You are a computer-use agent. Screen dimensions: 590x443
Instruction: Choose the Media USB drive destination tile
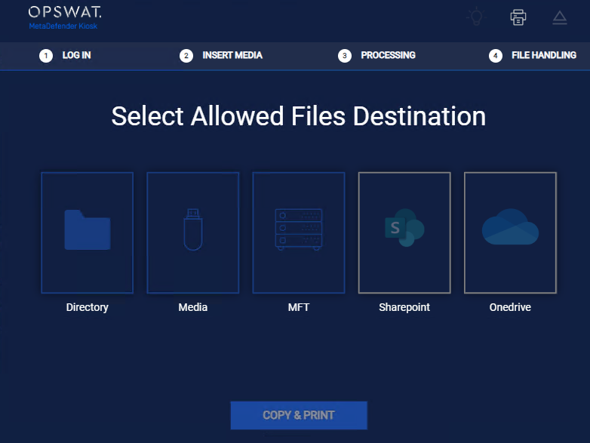[193, 232]
